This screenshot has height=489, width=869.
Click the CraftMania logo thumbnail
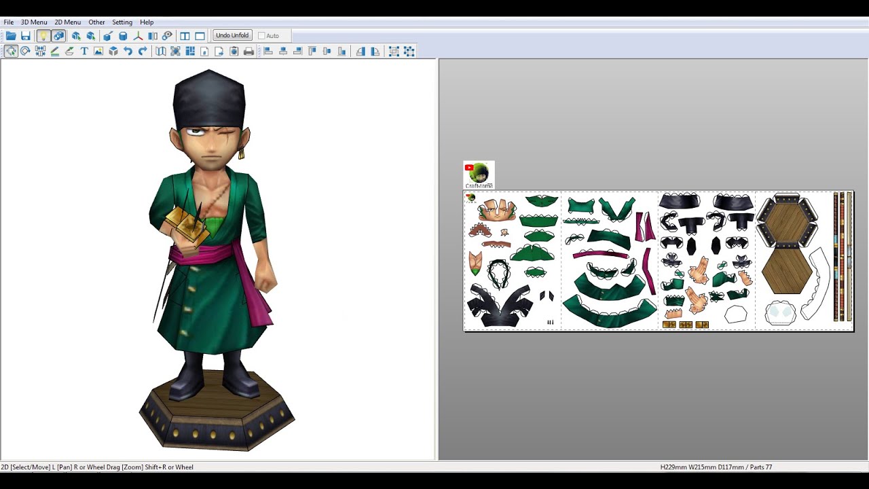click(479, 175)
